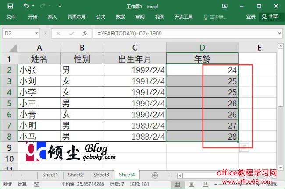The width and height of the screenshot is (285, 189).
Task: Click the cell containing 1992/2/4
Action: coord(135,70)
